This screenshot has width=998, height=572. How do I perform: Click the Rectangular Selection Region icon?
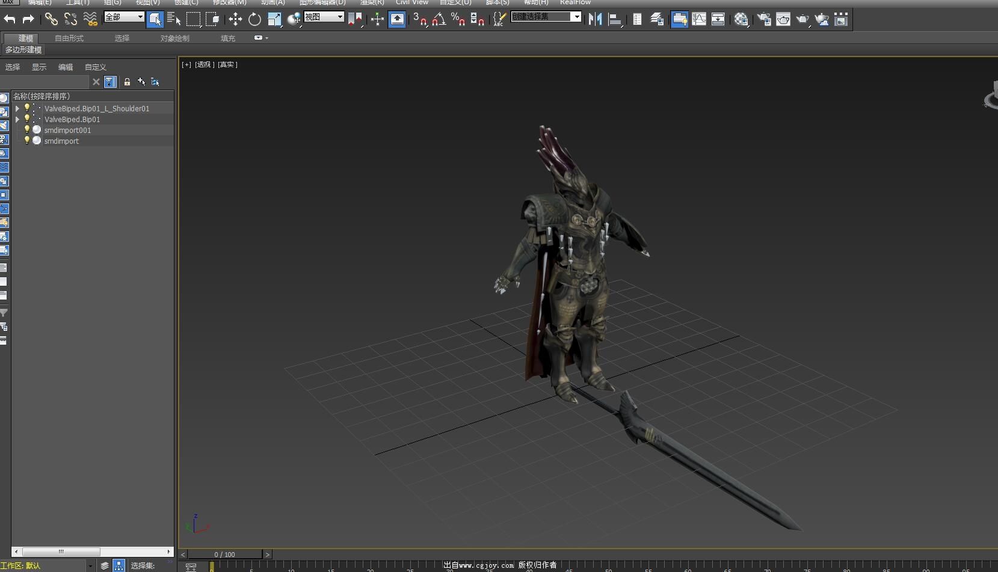tap(193, 19)
